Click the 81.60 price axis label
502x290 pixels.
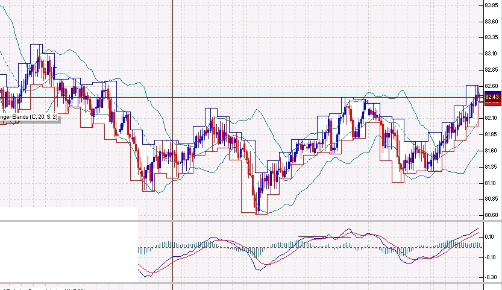pos(491,151)
